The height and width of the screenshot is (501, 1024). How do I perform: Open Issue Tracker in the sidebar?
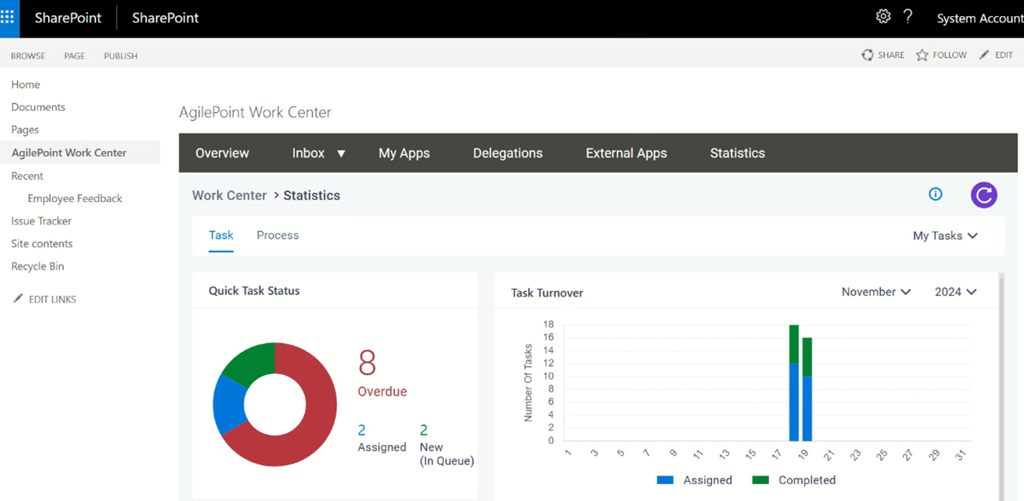pos(42,221)
